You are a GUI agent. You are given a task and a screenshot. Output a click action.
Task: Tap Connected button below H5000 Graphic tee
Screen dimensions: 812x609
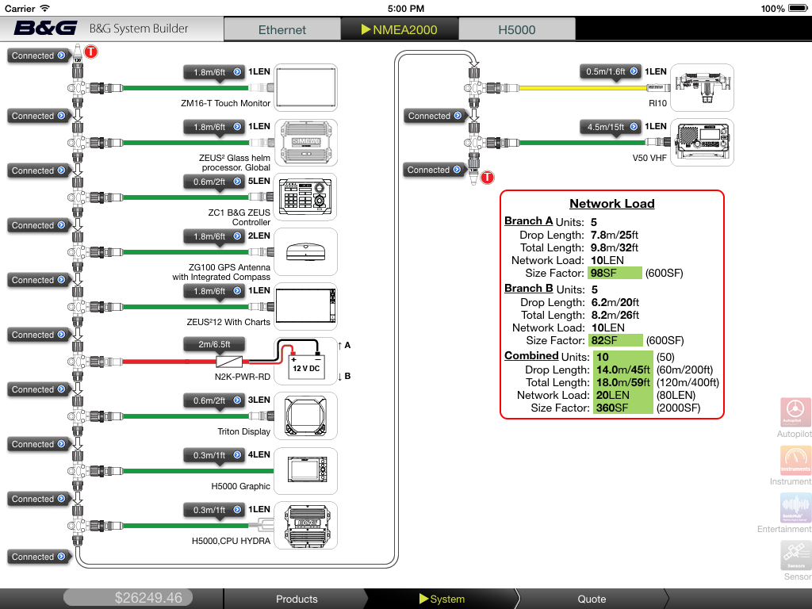point(39,499)
